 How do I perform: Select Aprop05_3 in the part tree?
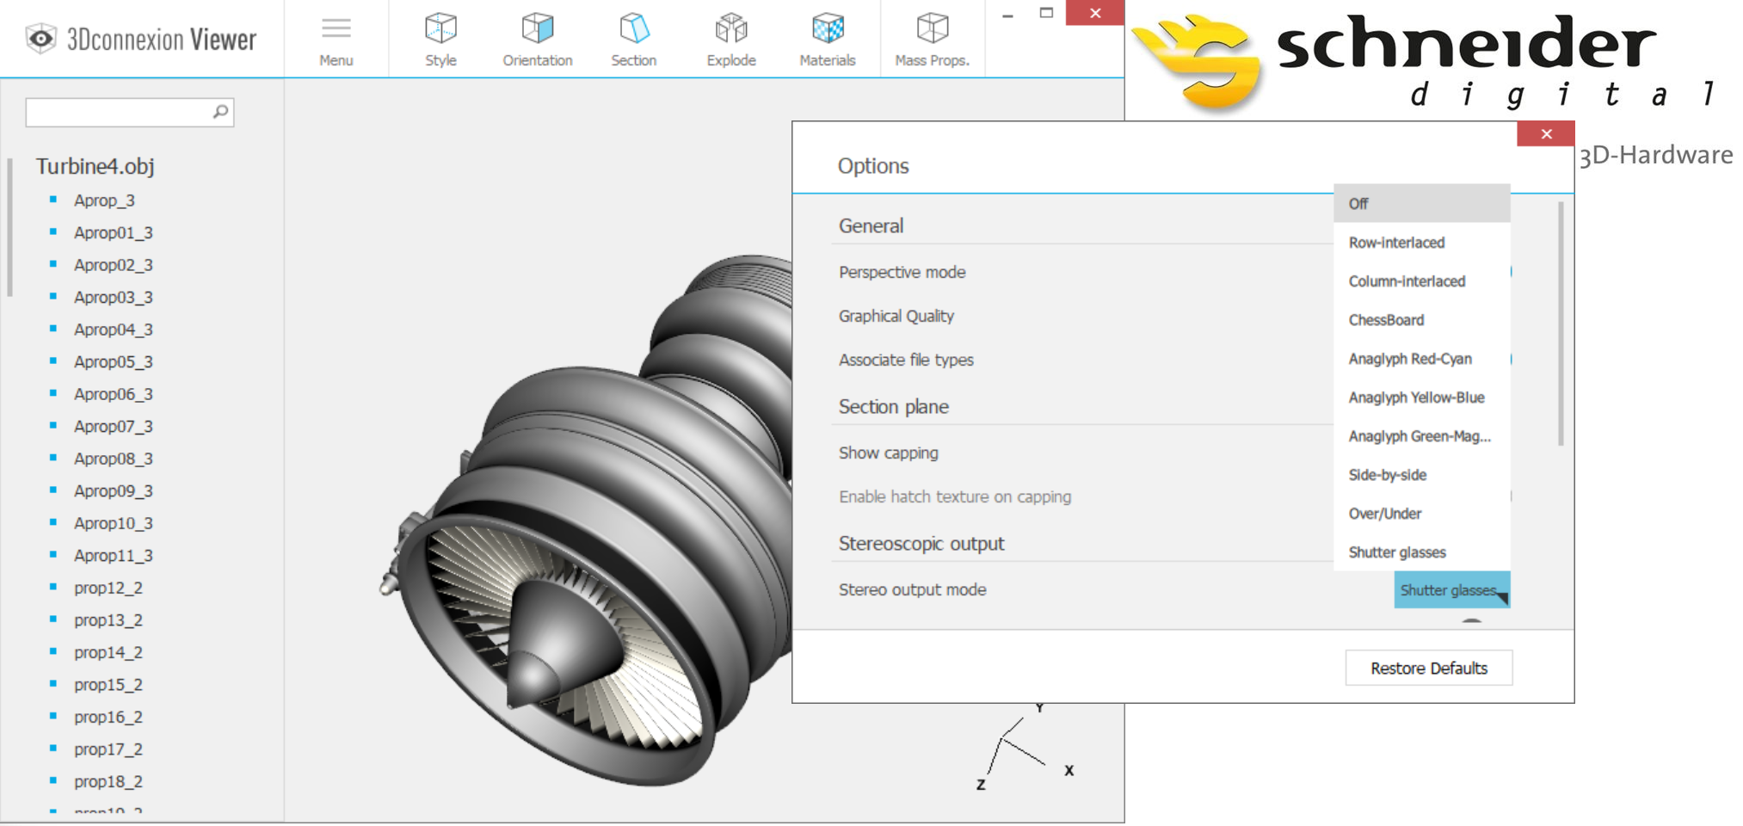click(x=113, y=361)
